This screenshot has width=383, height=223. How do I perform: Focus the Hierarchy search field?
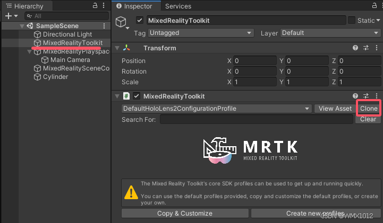pyautogui.click(x=67, y=16)
